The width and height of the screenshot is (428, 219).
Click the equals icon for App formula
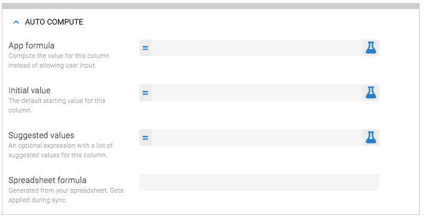[145, 48]
